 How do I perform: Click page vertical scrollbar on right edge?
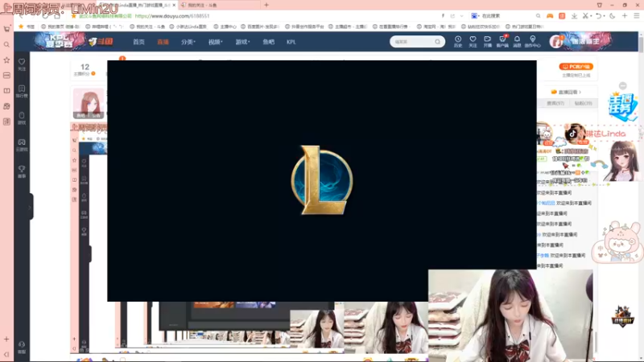click(641, 45)
